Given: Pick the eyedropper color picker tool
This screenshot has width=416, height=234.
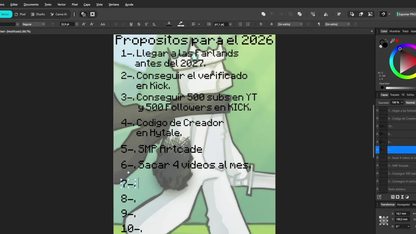Looking at the screenshot, I should click(393, 41).
